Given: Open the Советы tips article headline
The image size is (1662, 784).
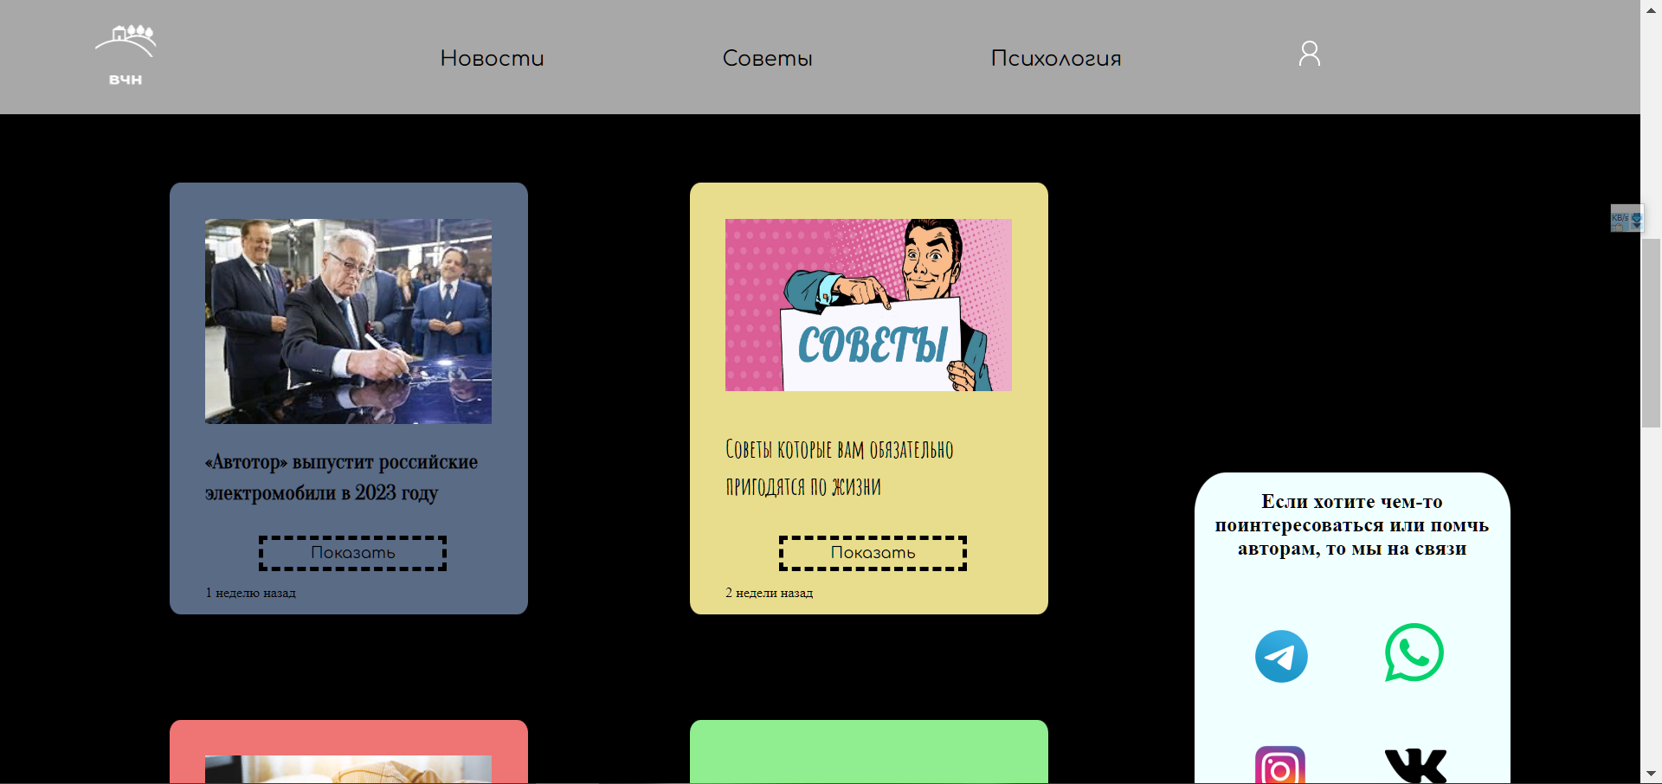Looking at the screenshot, I should pyautogui.click(x=839, y=468).
